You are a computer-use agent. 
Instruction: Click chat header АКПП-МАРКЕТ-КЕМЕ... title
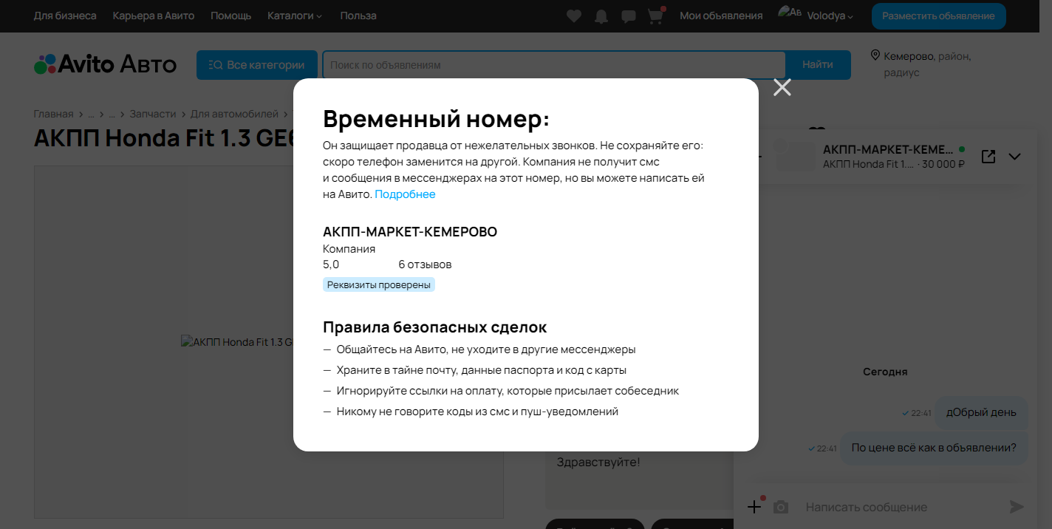click(888, 149)
